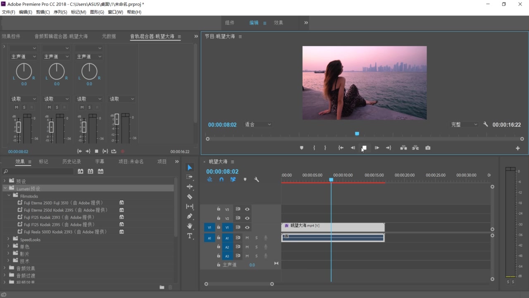Step forward one frame in Program monitor
The width and height of the screenshot is (529, 298).
377,148
